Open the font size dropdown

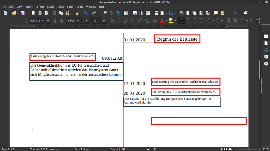[x=104, y=20]
